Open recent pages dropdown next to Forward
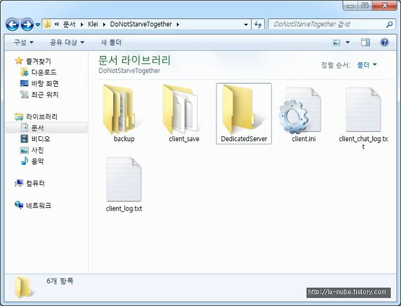The image size is (401, 306). [38, 24]
